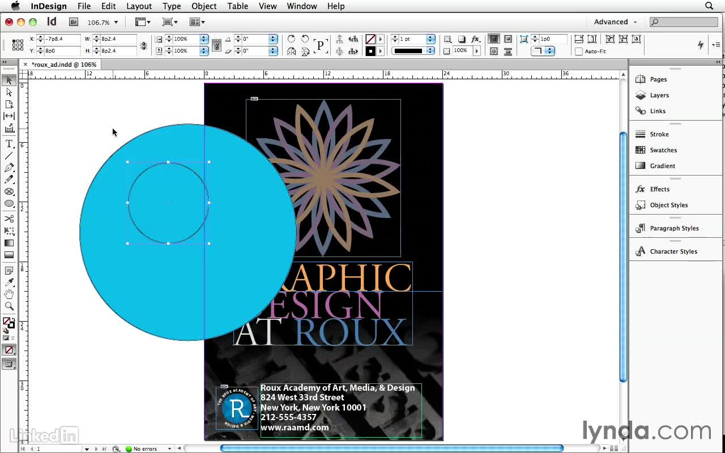Swap fill and stroke in the toolbox

click(13, 319)
